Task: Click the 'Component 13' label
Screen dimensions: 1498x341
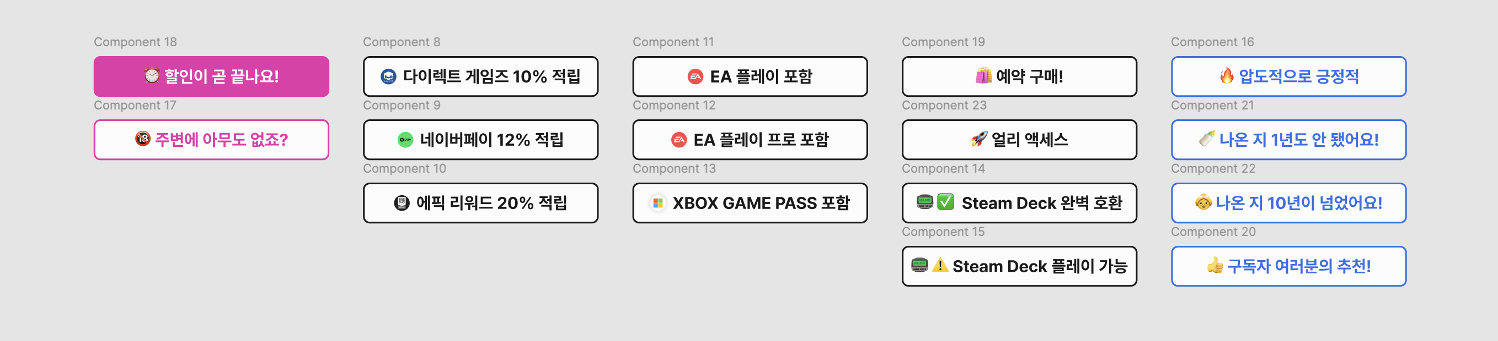Action: coord(674,168)
